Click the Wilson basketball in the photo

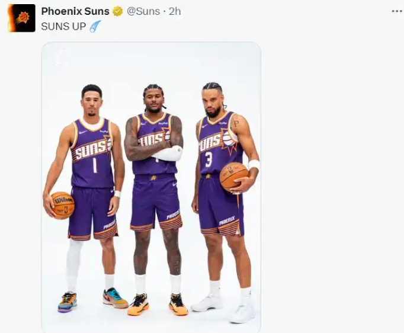(63, 206)
